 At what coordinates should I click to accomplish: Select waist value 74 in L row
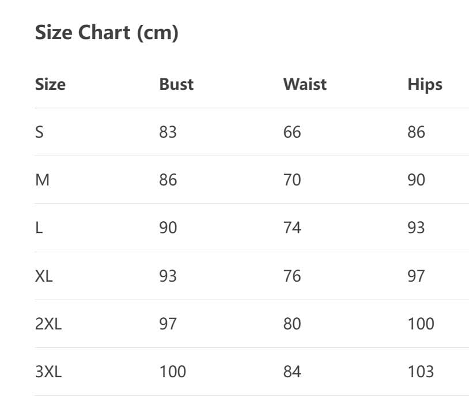click(292, 228)
